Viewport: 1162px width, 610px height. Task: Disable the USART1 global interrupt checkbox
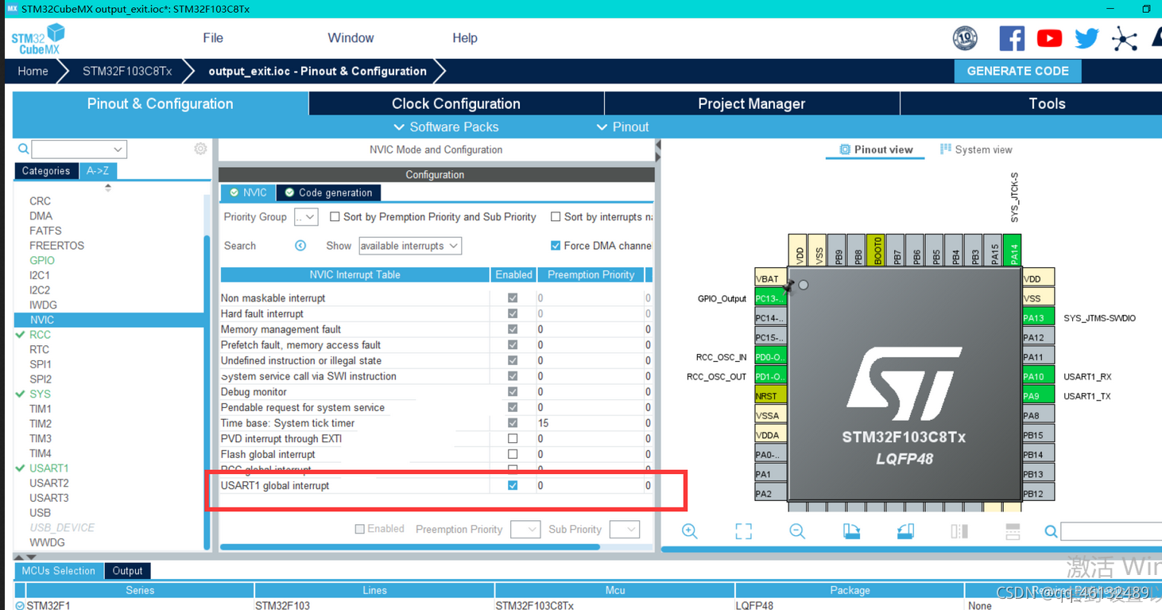pyautogui.click(x=513, y=485)
